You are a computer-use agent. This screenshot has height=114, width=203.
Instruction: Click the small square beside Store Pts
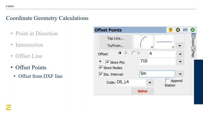coord(100,61)
